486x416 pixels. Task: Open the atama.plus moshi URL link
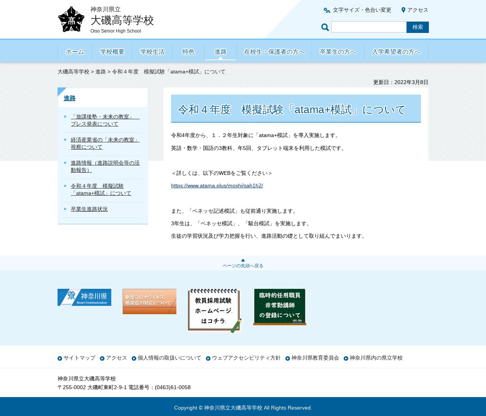217,185
